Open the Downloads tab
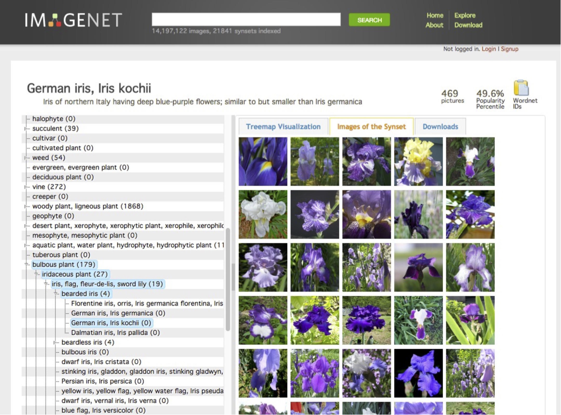This screenshot has width=561, height=415. pyautogui.click(x=440, y=127)
